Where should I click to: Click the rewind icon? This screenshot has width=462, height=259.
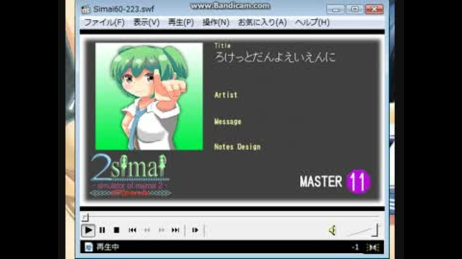[x=147, y=230]
